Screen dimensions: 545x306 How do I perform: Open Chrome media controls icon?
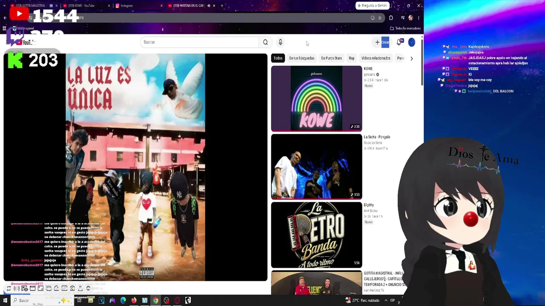pyautogui.click(x=403, y=18)
